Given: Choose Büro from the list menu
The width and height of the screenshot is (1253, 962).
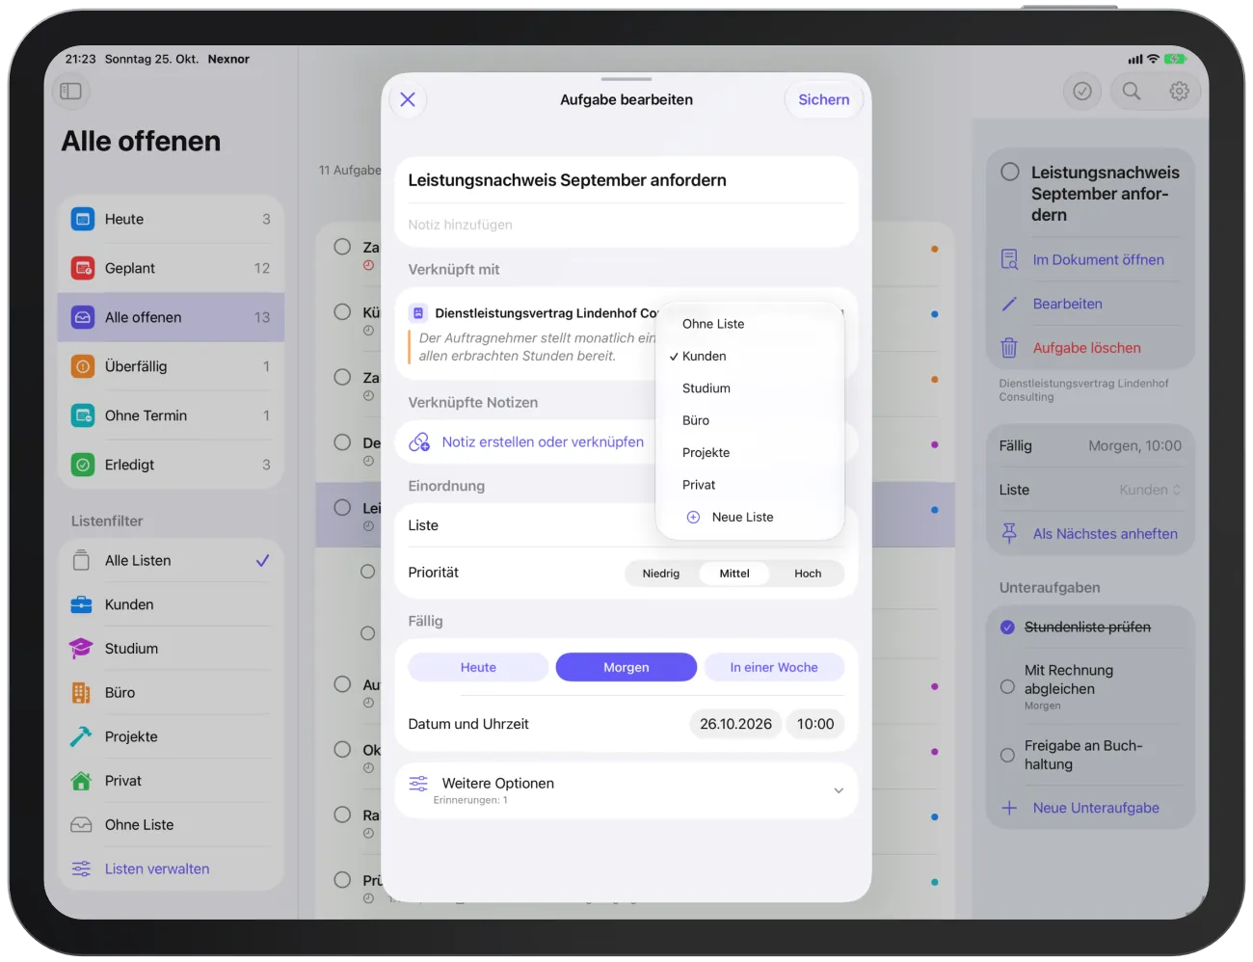Looking at the screenshot, I should click(x=750, y=420).
